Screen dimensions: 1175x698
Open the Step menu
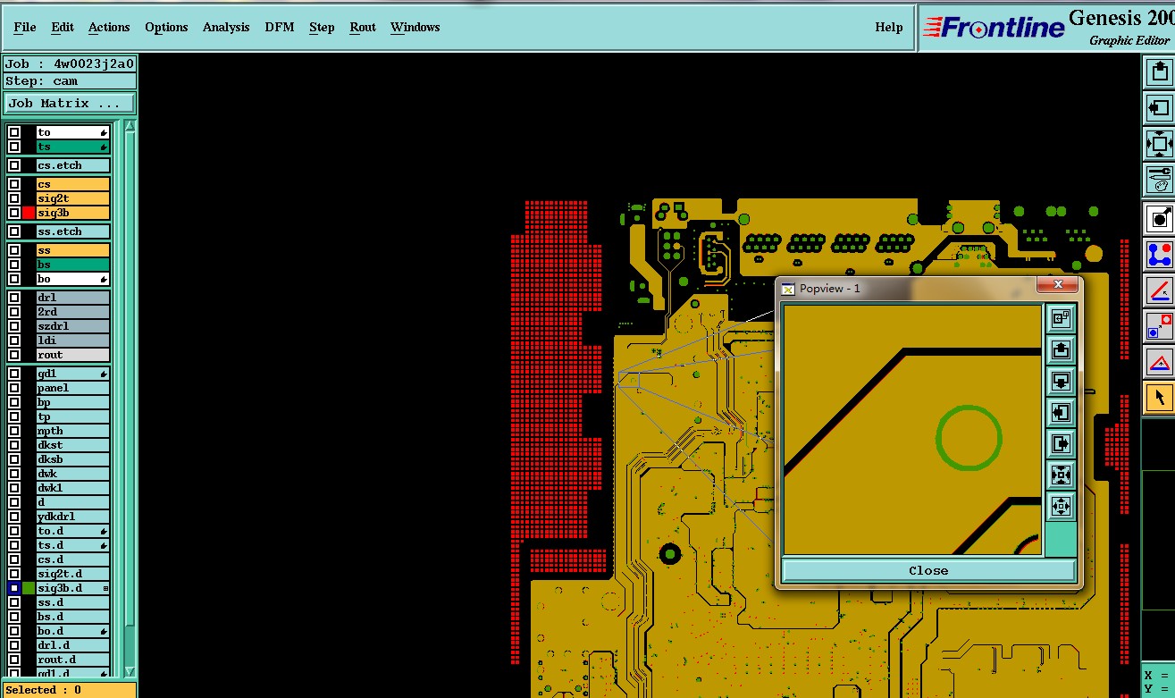pyautogui.click(x=322, y=27)
